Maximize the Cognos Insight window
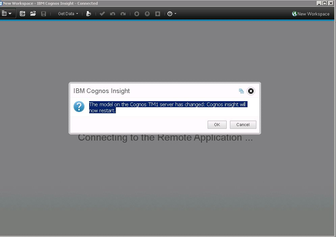 point(325,3)
